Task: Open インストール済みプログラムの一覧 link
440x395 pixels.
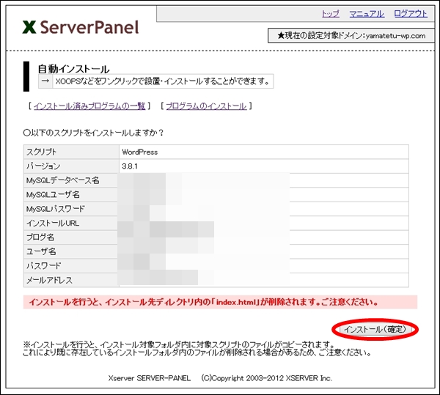Action: click(x=89, y=106)
